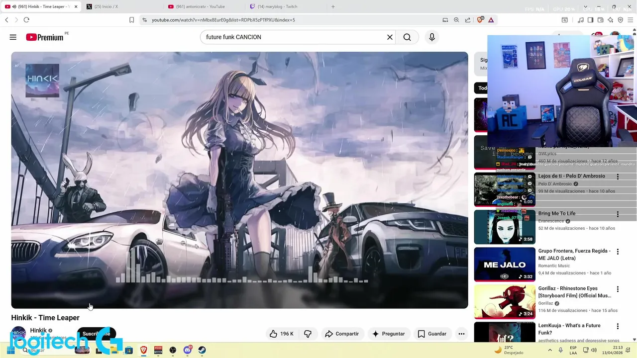637x358 pixels.
Task: Open Bring Me To Life options menu
Action: click(x=618, y=214)
